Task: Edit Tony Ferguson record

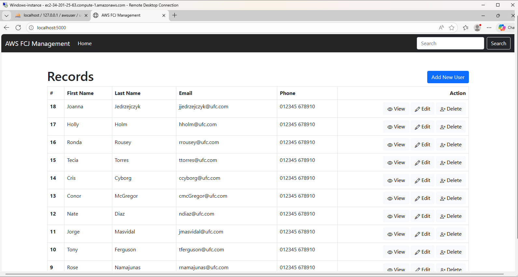Action: coord(422,252)
